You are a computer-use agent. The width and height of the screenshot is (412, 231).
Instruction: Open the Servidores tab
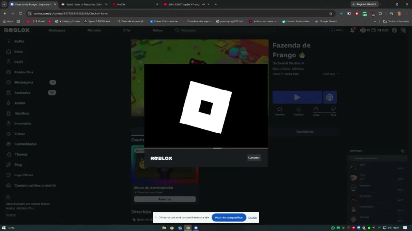pos(304,132)
